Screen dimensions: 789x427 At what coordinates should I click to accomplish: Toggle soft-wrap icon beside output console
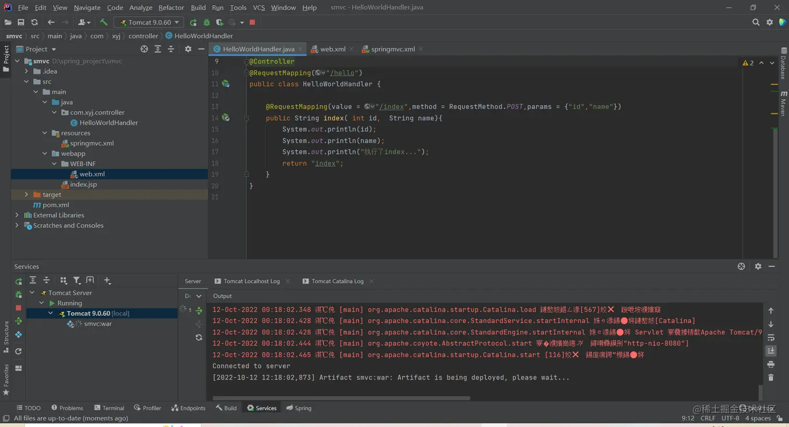pyautogui.click(x=771, y=338)
